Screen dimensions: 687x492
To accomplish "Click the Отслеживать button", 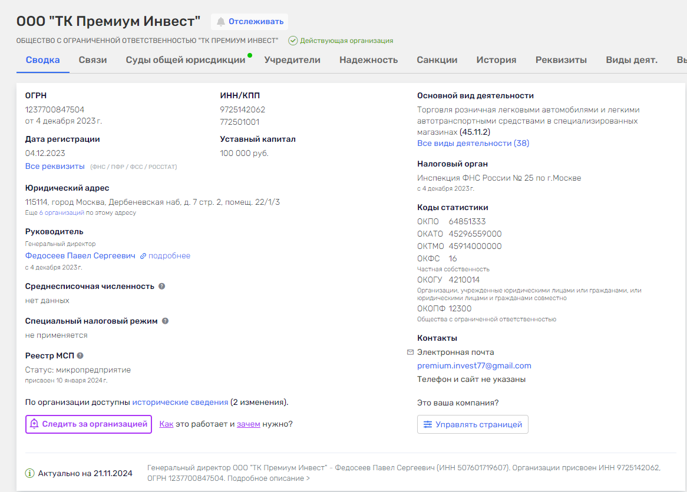I will coord(250,21).
